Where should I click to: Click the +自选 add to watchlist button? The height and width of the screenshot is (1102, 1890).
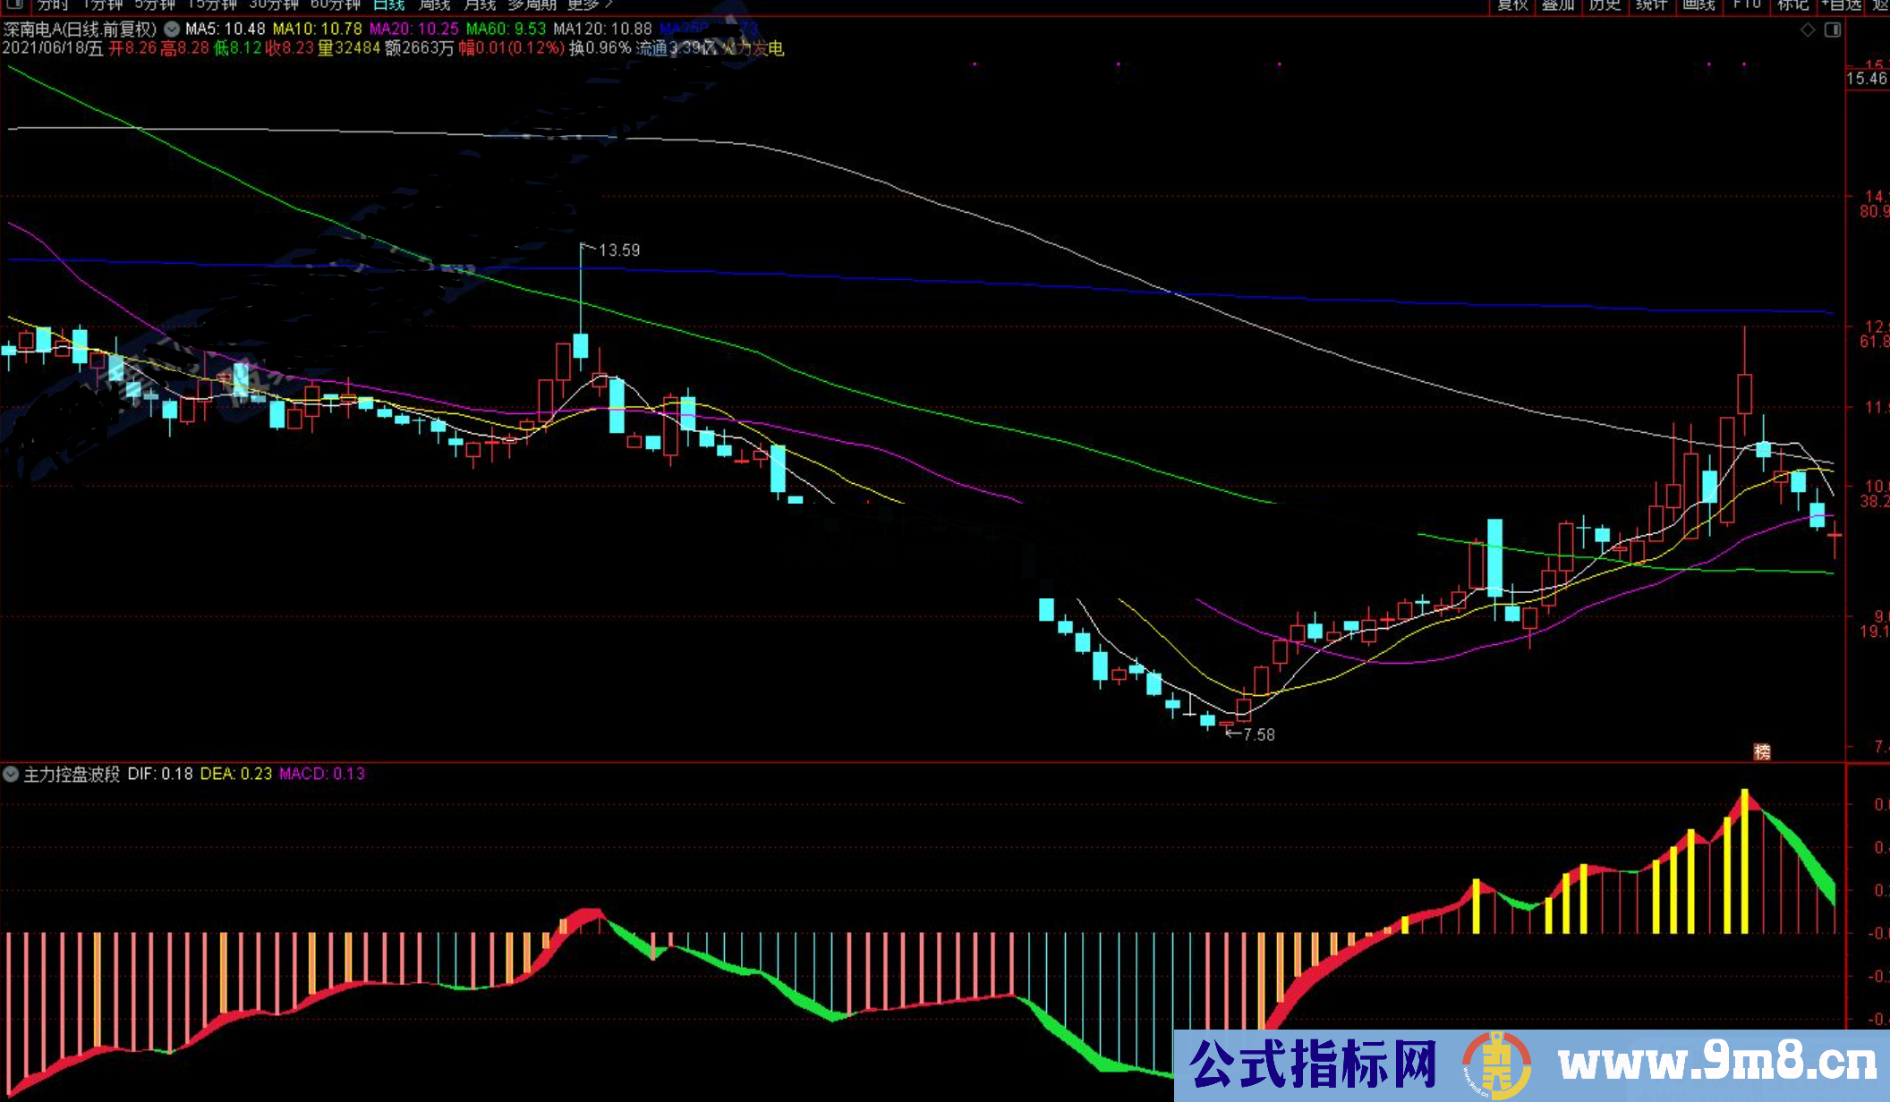coord(1841,4)
